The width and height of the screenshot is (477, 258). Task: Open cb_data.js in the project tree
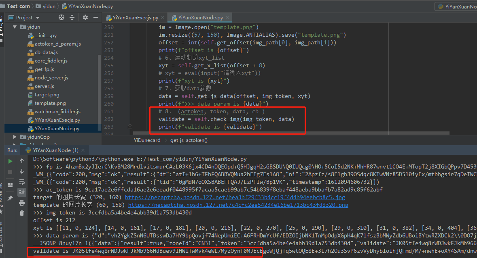pos(43,52)
